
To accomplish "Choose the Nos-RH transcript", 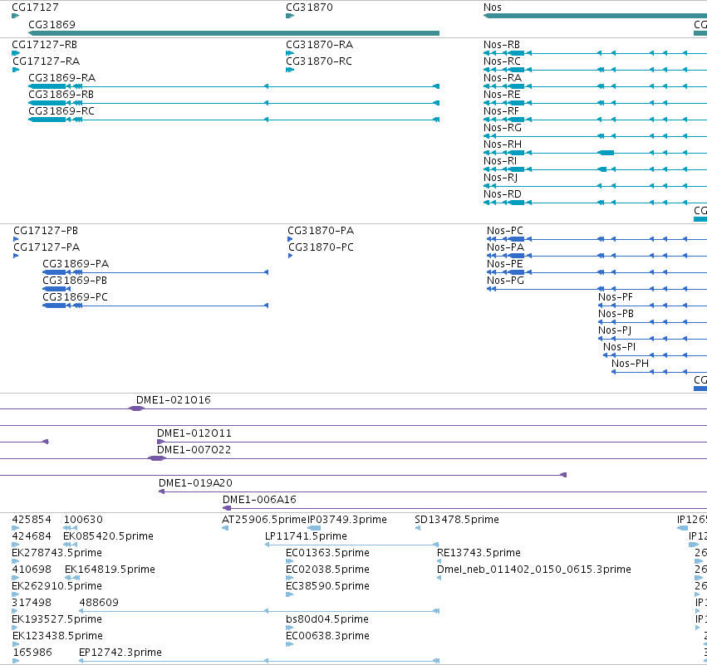I will (x=503, y=144).
